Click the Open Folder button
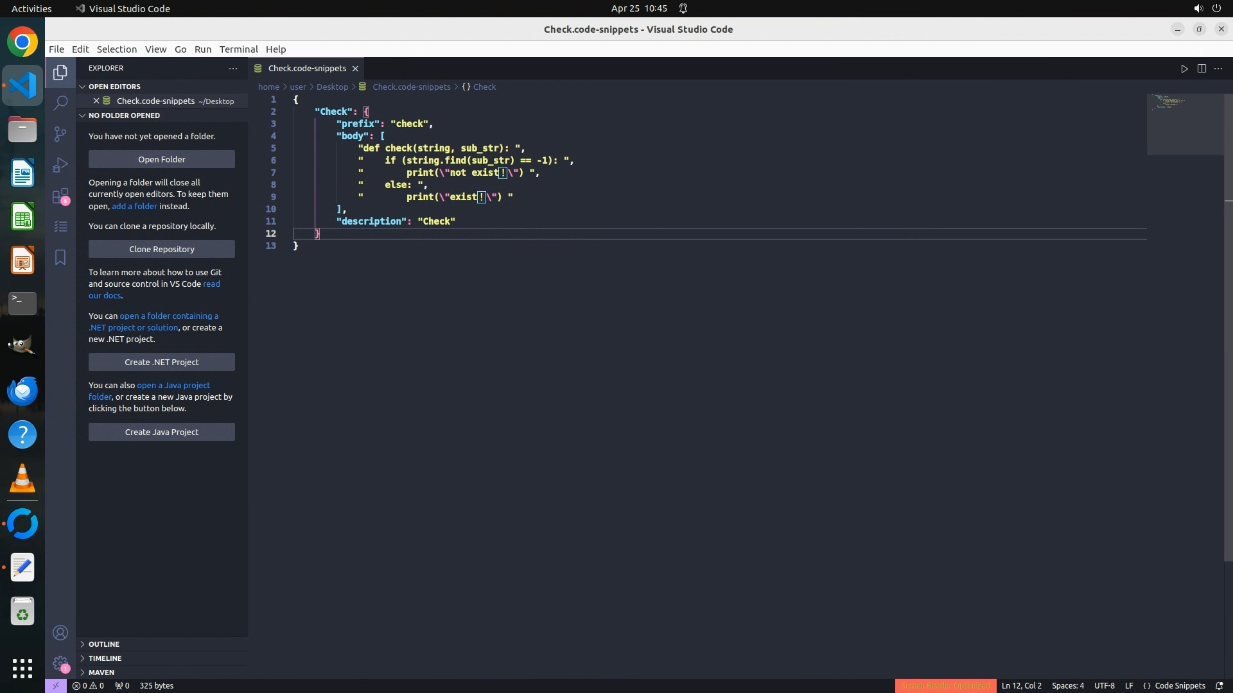1233x693 pixels. pyautogui.click(x=161, y=159)
